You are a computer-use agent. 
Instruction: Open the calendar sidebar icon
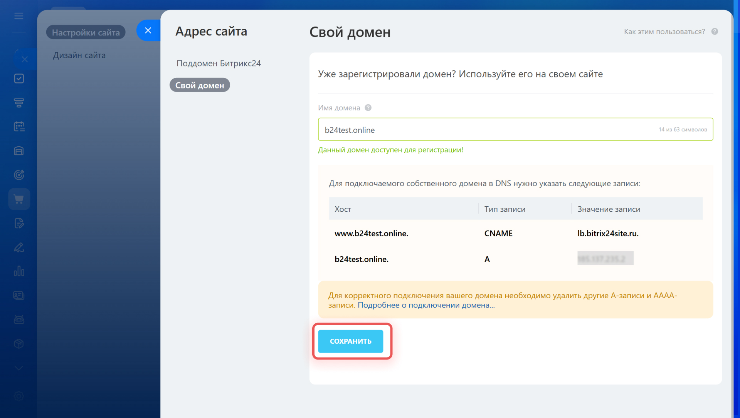19,127
